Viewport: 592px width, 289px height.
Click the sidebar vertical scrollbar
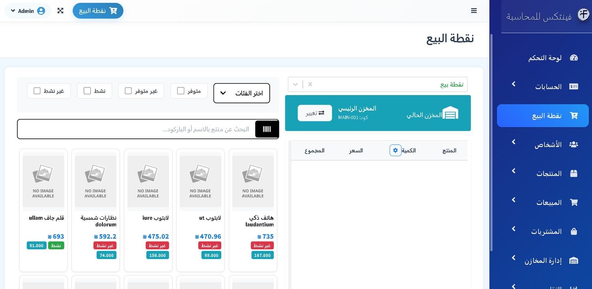tap(491, 142)
